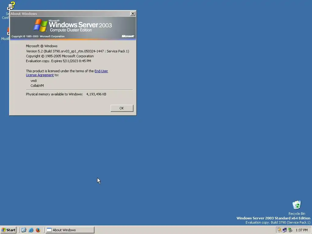Click the 'Copyright © 1985-2005 Microsoft Corporation' line

tap(60, 56)
